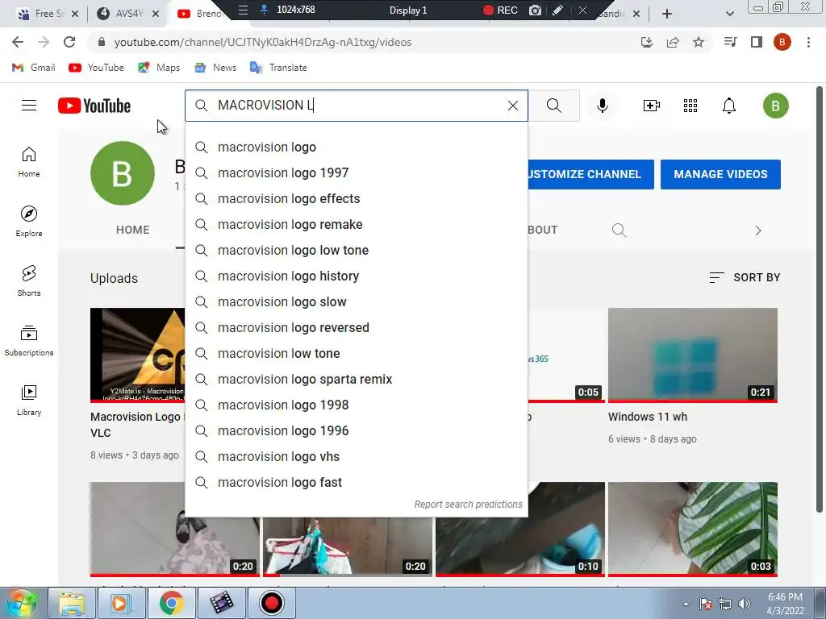This screenshot has width=826, height=619.
Task: Select suggestion 'macrovision logo low tone'
Action: [x=356, y=250]
